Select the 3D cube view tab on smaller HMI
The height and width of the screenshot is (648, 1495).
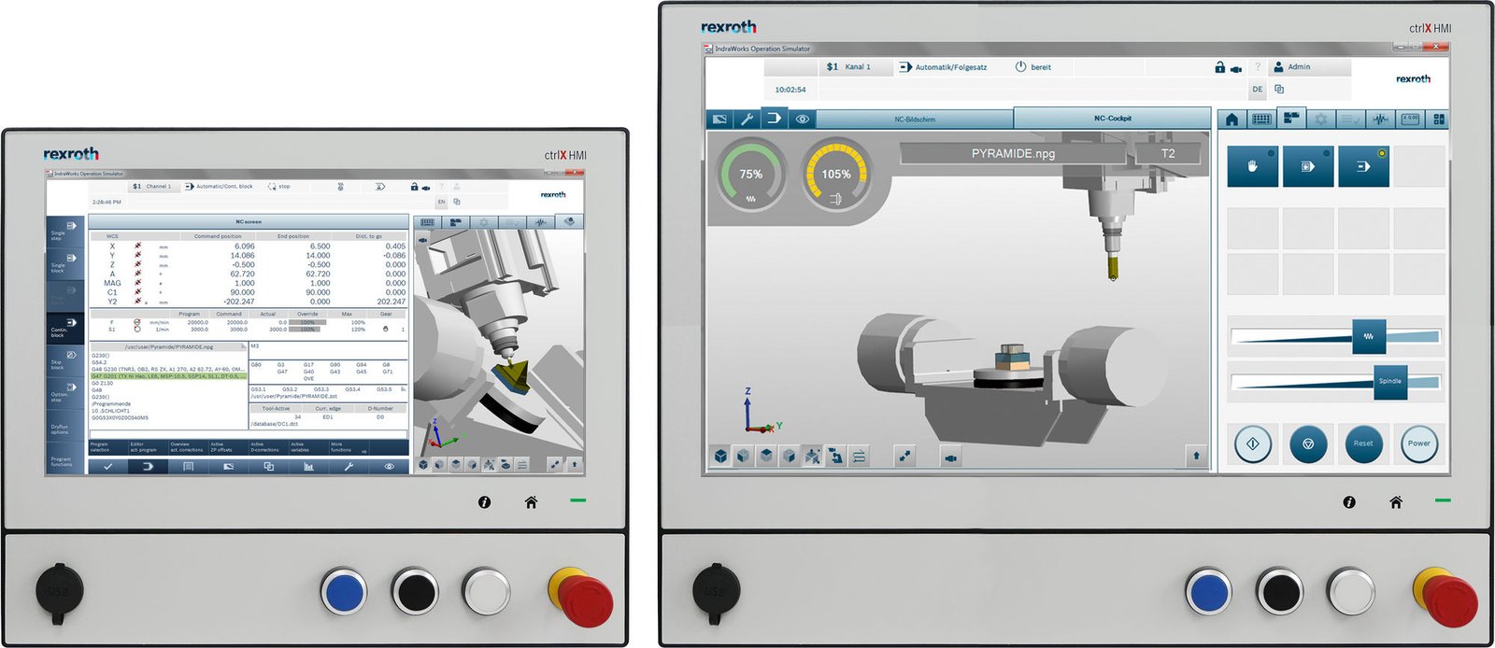[x=569, y=222]
